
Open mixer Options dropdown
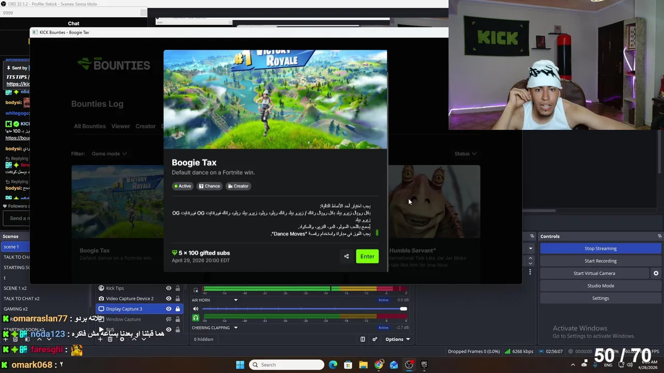(x=397, y=339)
